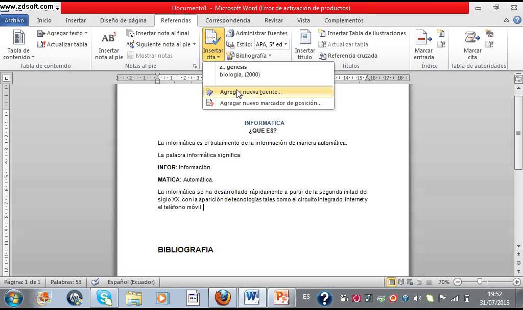Click the tab selector L box
This screenshot has width=523, height=310.
(6, 78)
